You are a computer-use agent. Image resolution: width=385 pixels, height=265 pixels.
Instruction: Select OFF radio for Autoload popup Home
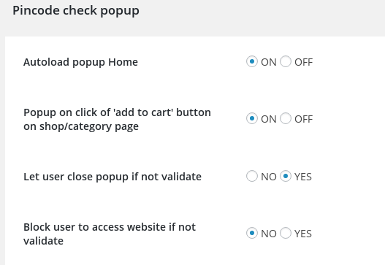tap(286, 61)
